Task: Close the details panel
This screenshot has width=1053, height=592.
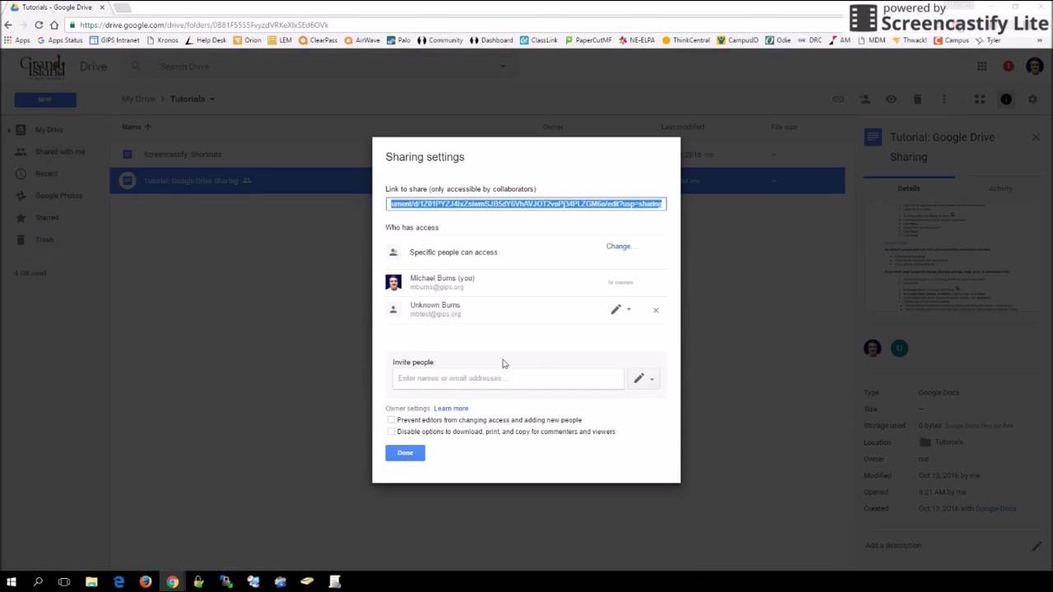Action: tap(1036, 137)
